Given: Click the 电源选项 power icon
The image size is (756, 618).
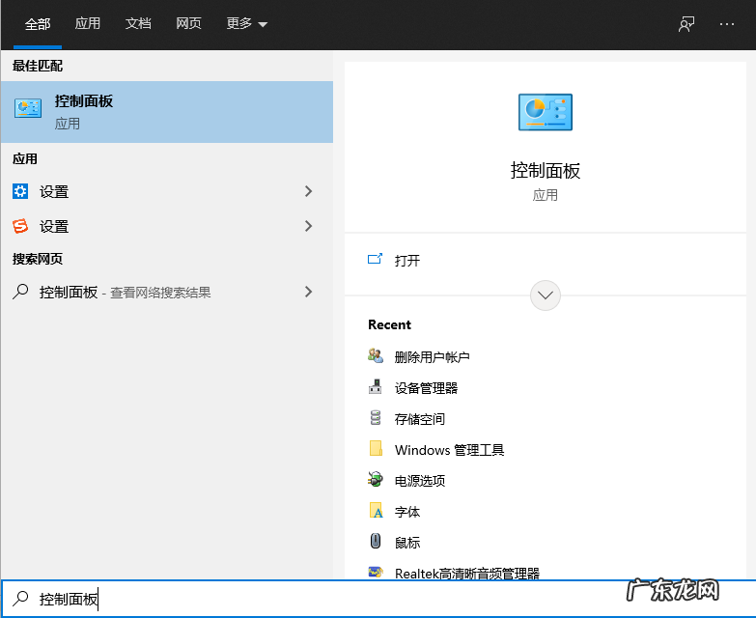Looking at the screenshot, I should (376, 480).
